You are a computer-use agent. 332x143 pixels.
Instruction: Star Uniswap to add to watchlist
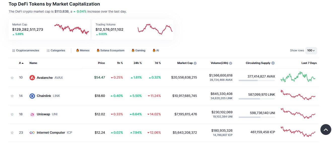point(12,114)
